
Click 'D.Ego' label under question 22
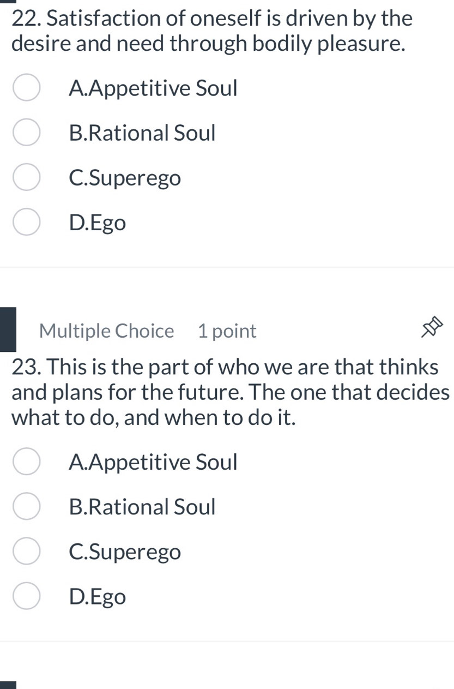click(x=98, y=224)
